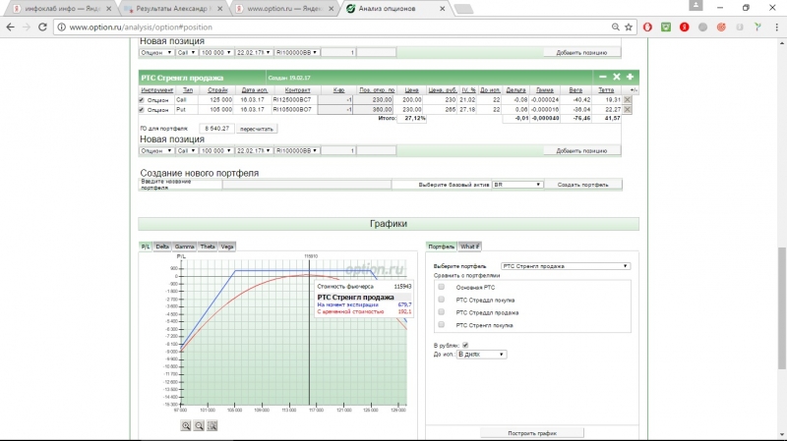Click Построить график button
787x441 pixels.
pos(532,433)
